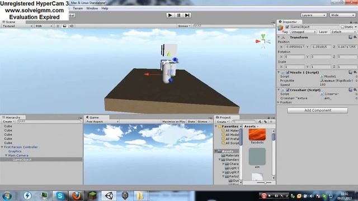Viewport: 358px width, 201px height.
Task: Toggle the Stats overlay button
Action: pyautogui.click(x=191, y=122)
